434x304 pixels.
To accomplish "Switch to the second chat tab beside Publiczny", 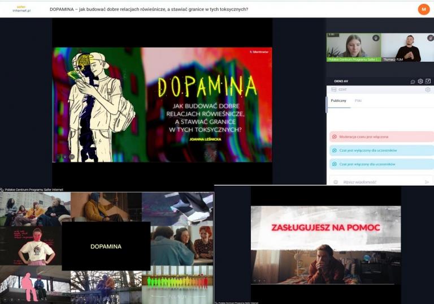I will pos(358,101).
